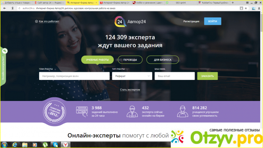Image resolution: width=263 pixels, height=148 pixels.
Task: Bookmark page with the star icon
Action: [246, 8]
